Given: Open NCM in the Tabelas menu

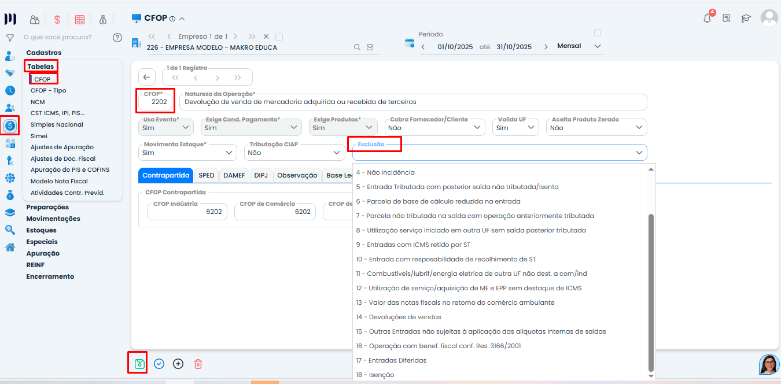Looking at the screenshot, I should point(38,102).
